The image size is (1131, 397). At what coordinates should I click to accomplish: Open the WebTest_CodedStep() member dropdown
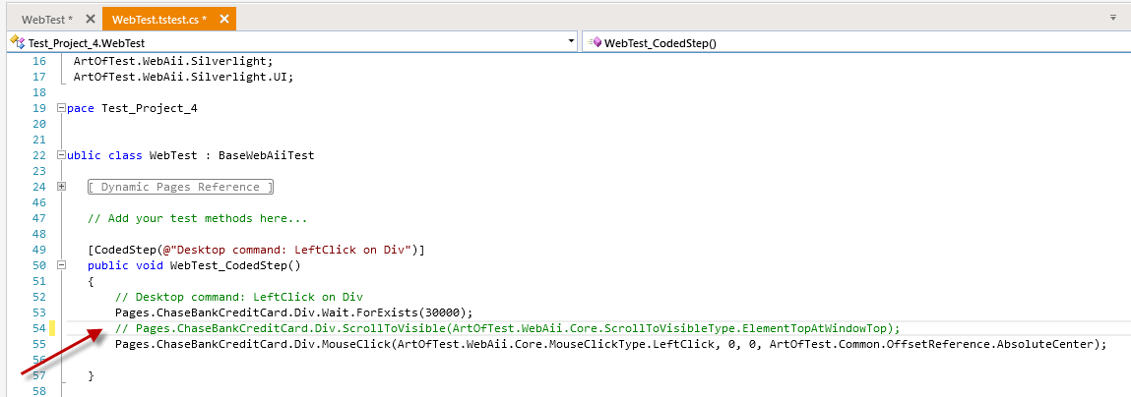click(x=856, y=42)
